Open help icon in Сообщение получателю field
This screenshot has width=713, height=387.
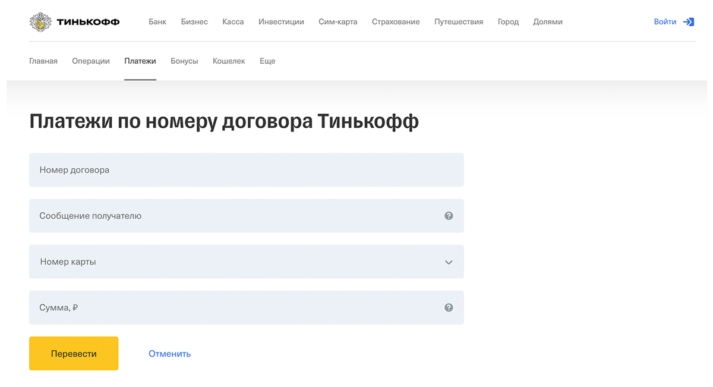point(449,216)
